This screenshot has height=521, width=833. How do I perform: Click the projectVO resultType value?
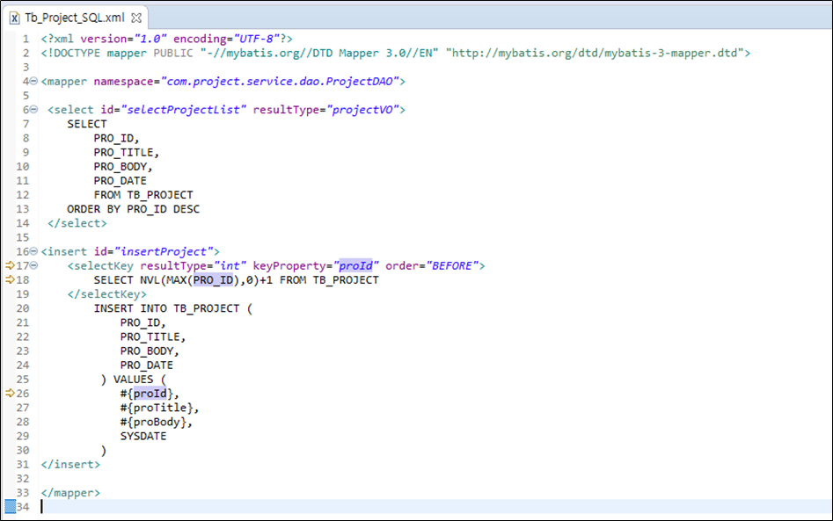click(x=363, y=109)
